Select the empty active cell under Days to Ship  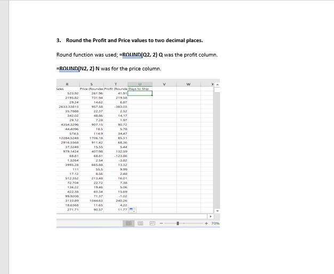pos(140,93)
